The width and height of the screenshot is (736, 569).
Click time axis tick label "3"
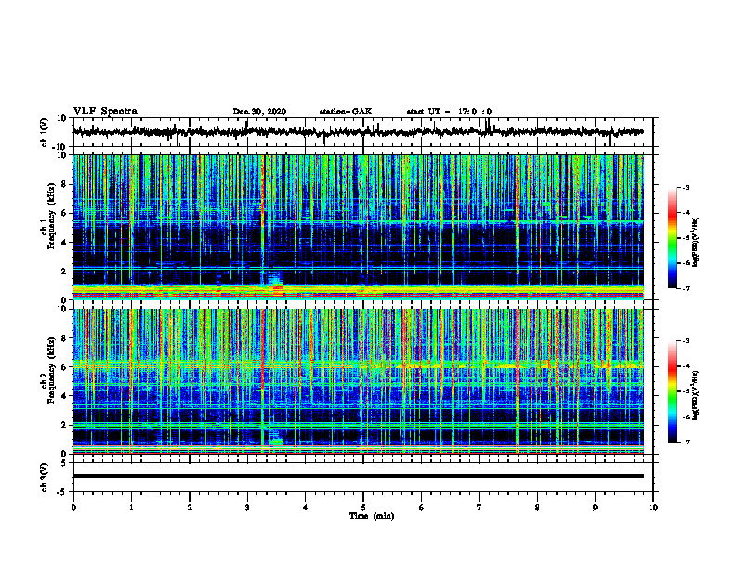pos(247,508)
